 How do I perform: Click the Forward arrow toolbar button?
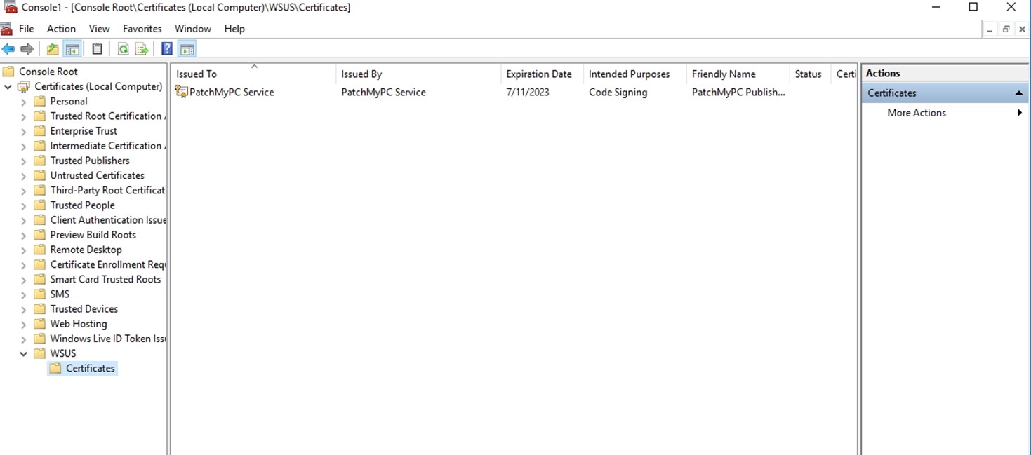point(27,49)
